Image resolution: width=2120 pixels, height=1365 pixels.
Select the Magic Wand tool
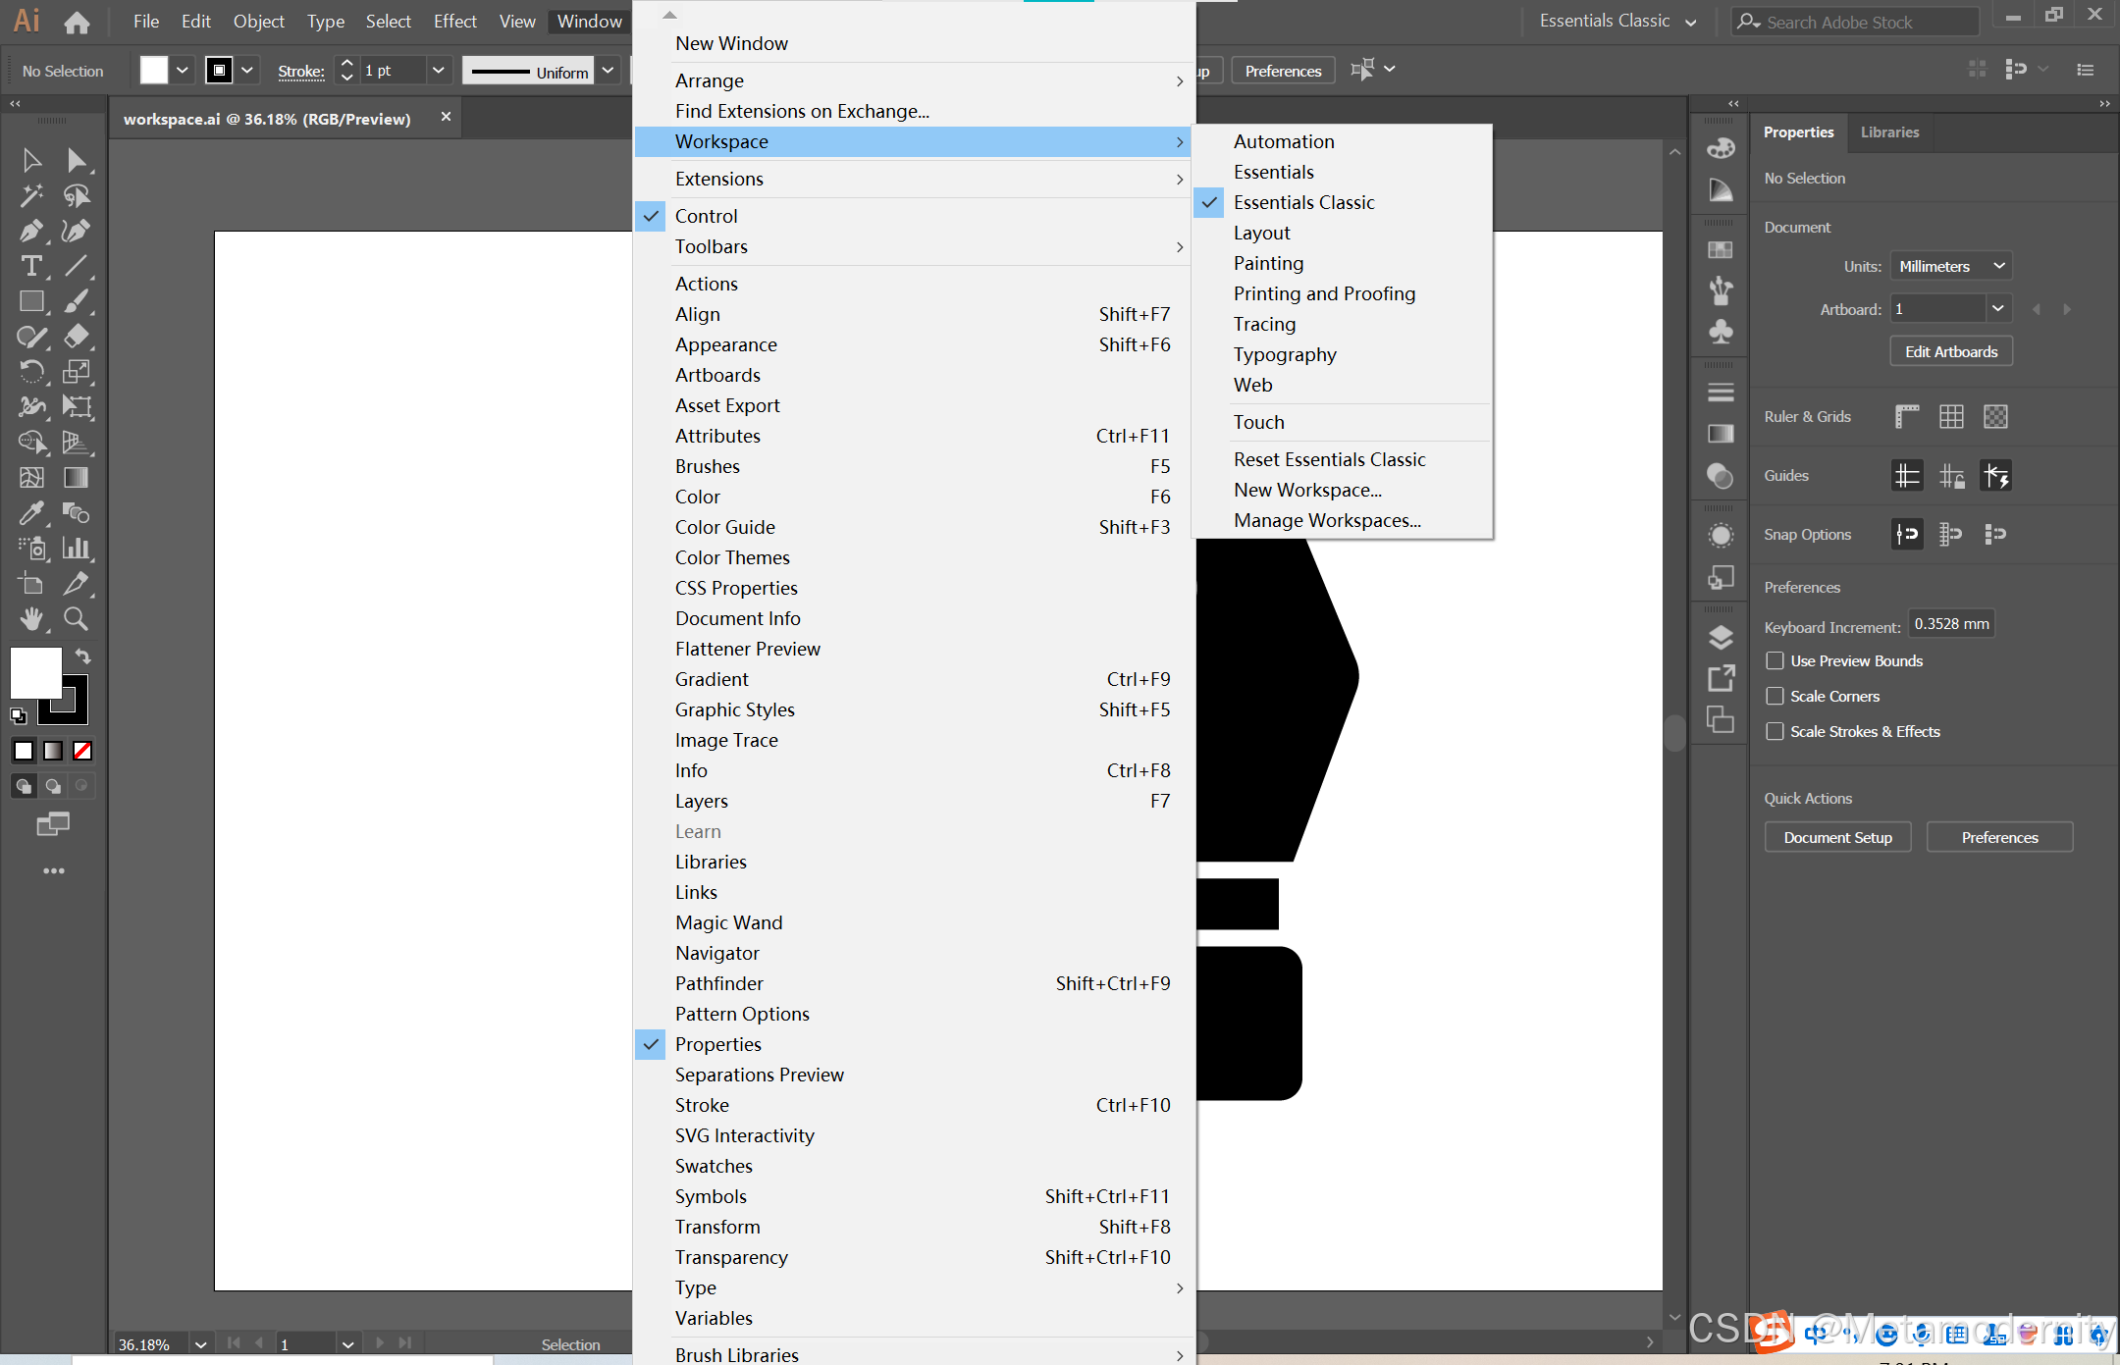[x=30, y=196]
